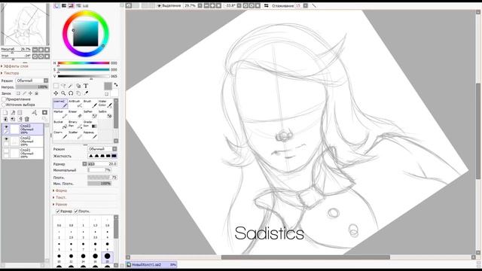
Task: Choose the AirBrush brush preset
Action: [x=75, y=104]
